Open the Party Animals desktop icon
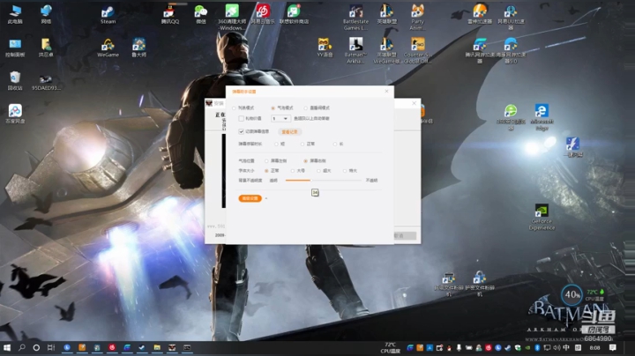The height and width of the screenshot is (356, 635). [417, 18]
